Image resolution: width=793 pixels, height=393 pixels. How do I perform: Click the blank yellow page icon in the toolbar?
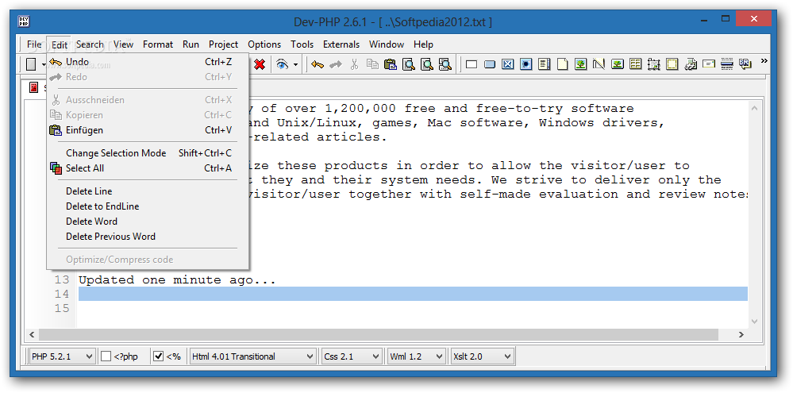point(562,65)
